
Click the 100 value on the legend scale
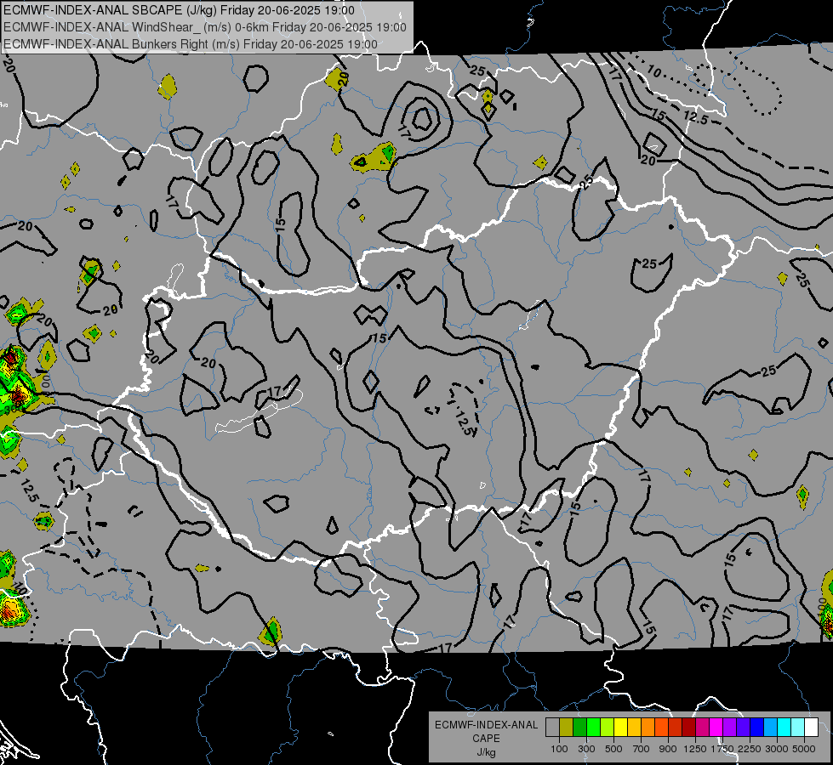click(559, 749)
